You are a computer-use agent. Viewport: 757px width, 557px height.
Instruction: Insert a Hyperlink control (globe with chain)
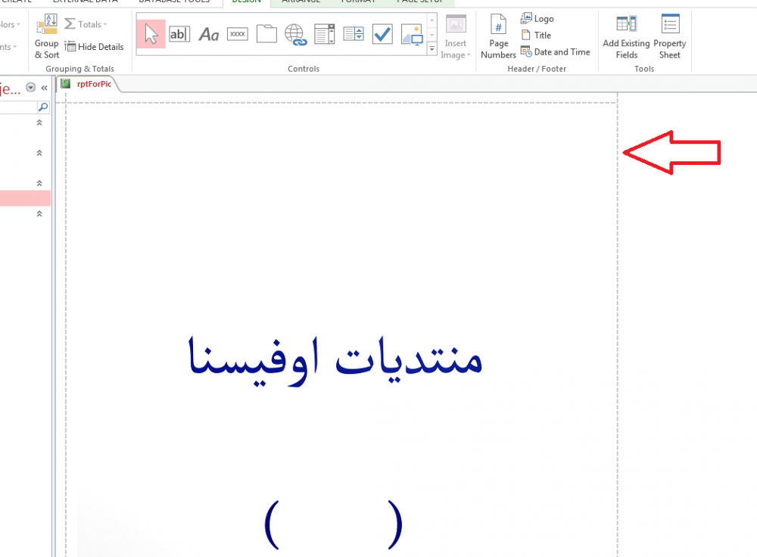pyautogui.click(x=295, y=34)
